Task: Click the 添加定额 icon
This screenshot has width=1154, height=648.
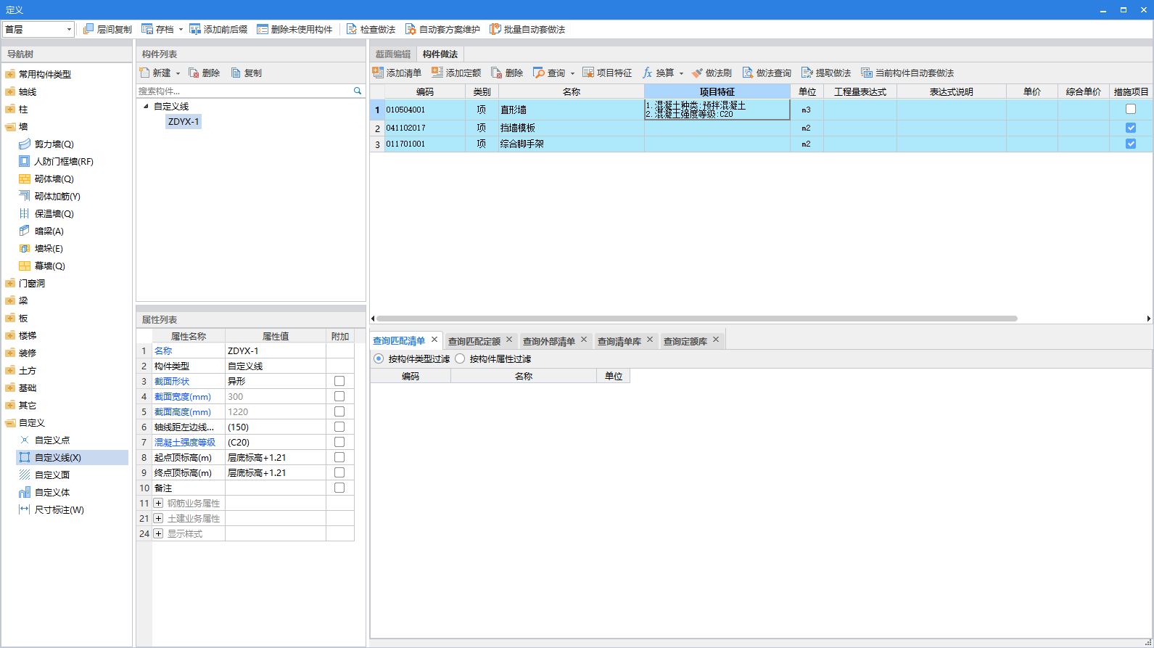Action: 437,73
